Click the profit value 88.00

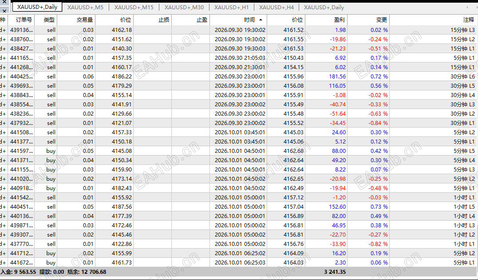pos(339,151)
